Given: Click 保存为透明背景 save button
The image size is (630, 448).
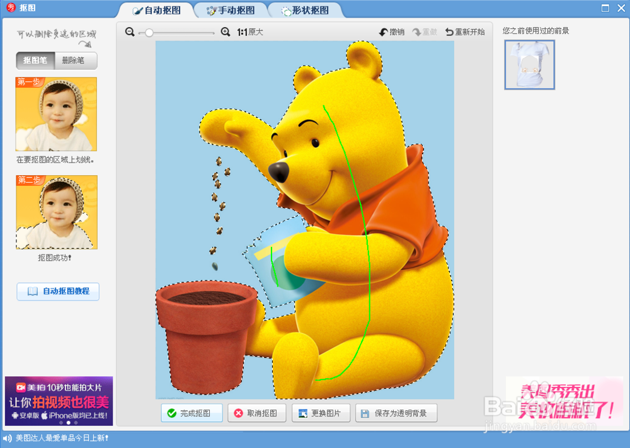Looking at the screenshot, I should pyautogui.click(x=396, y=413).
